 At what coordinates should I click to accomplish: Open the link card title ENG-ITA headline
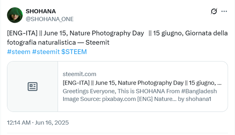click(142, 83)
